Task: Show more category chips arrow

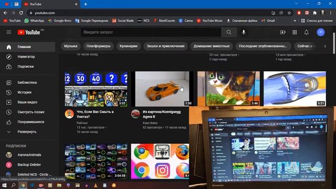Action: [325, 46]
